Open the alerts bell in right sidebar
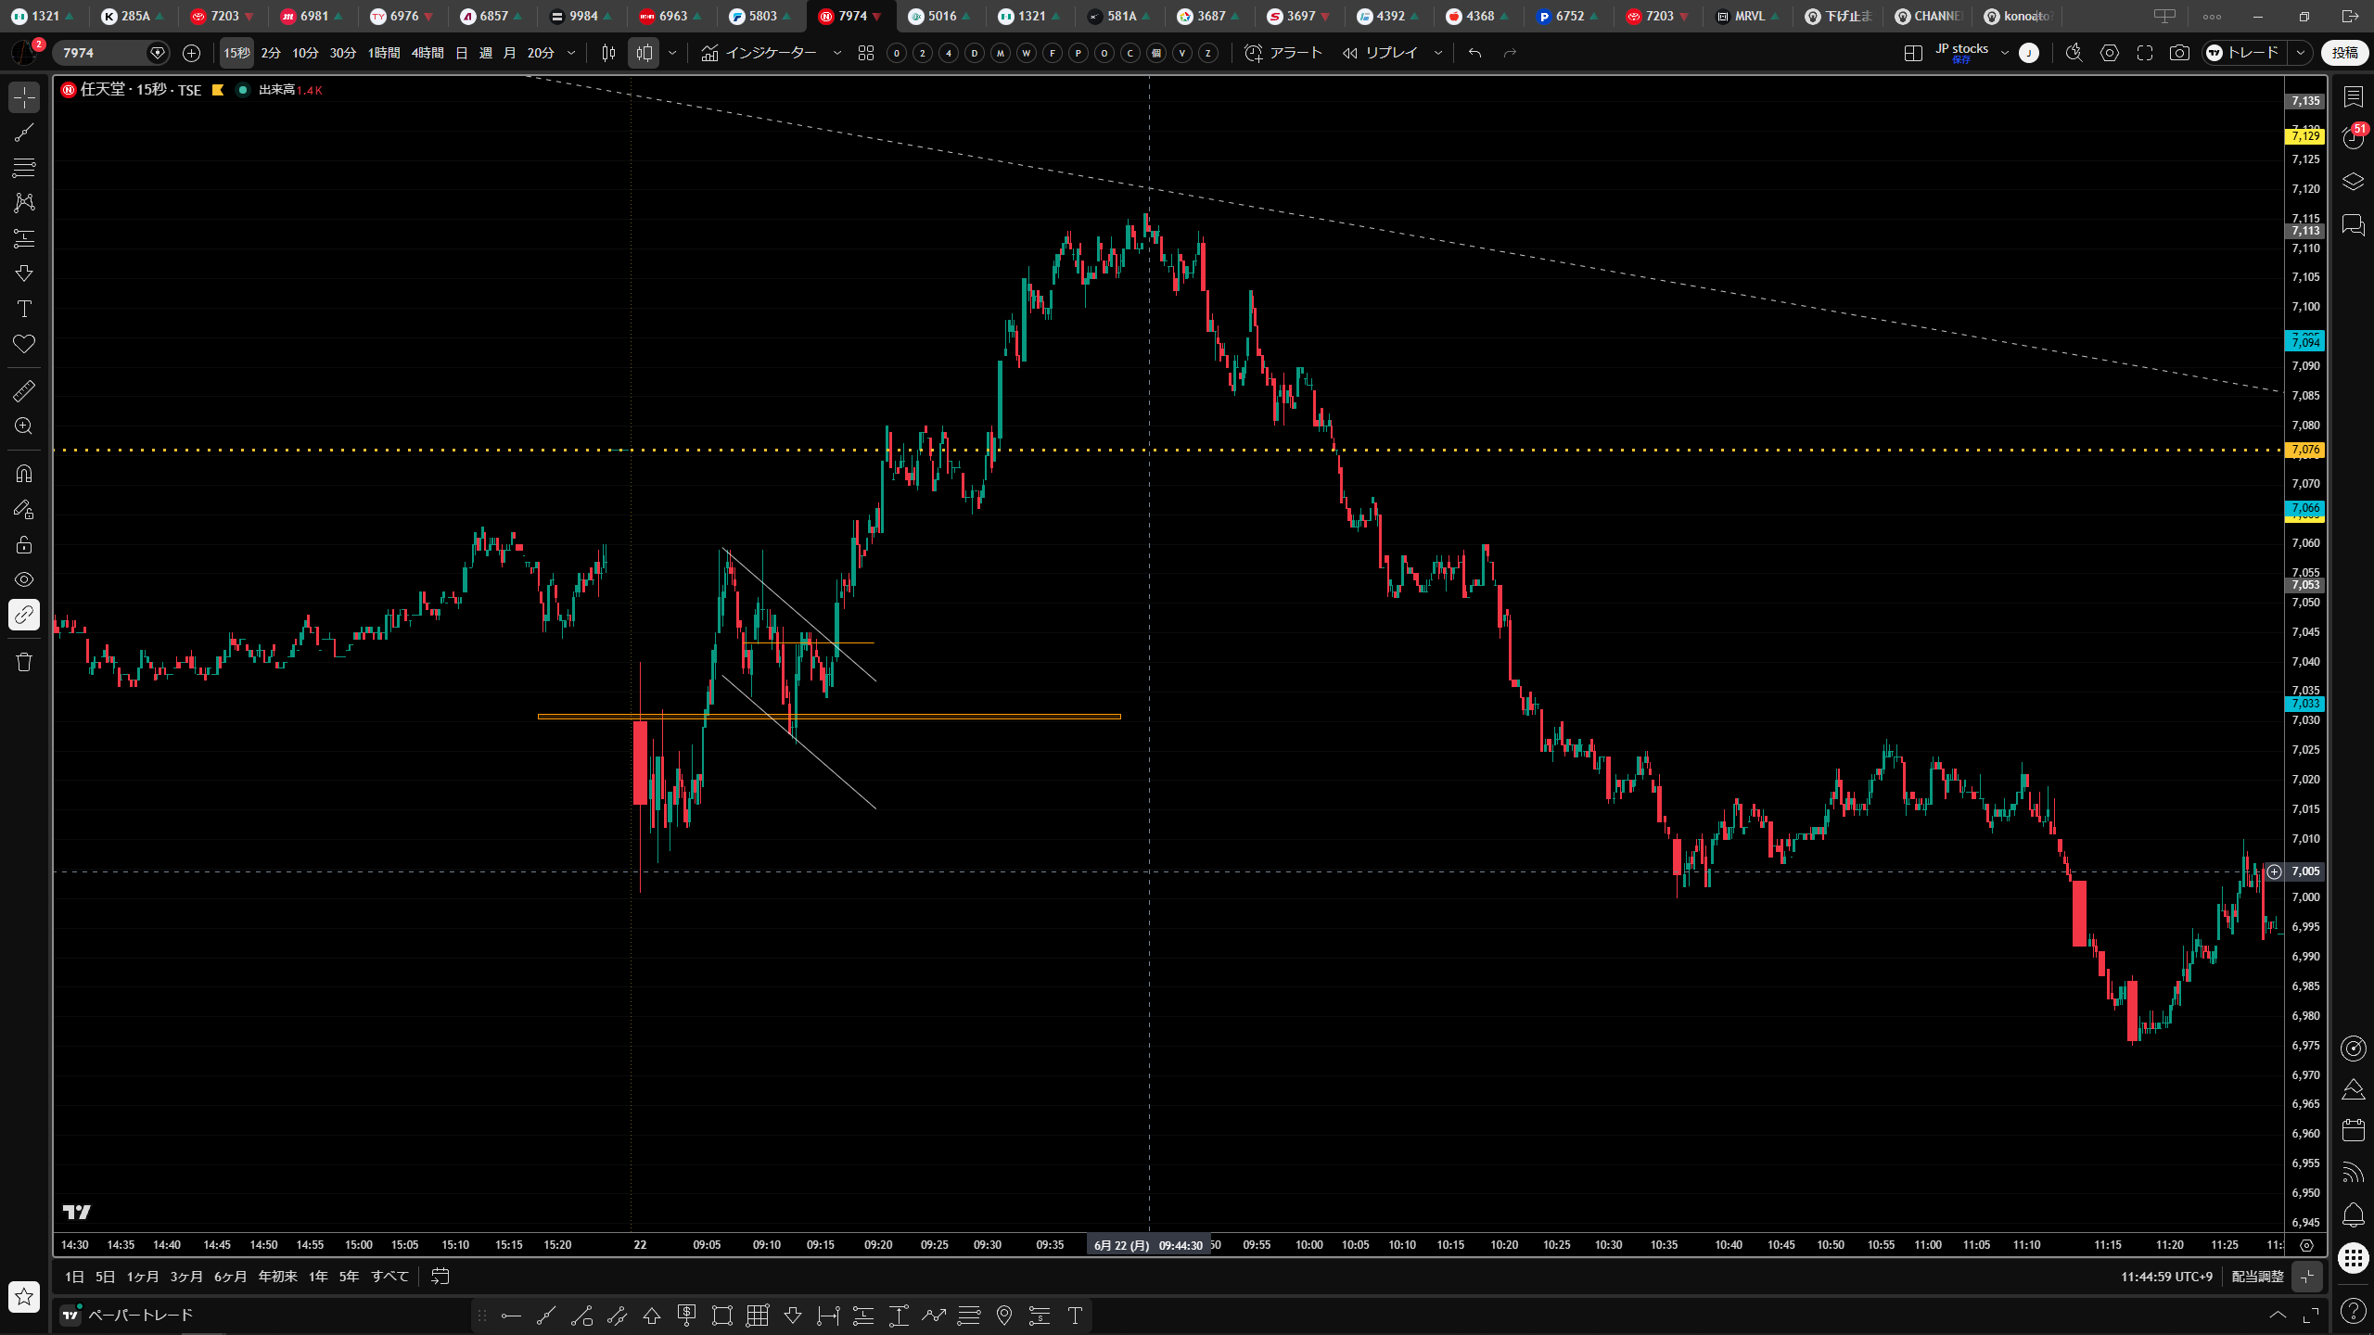Viewport: 2374px width, 1335px height. [2353, 1214]
